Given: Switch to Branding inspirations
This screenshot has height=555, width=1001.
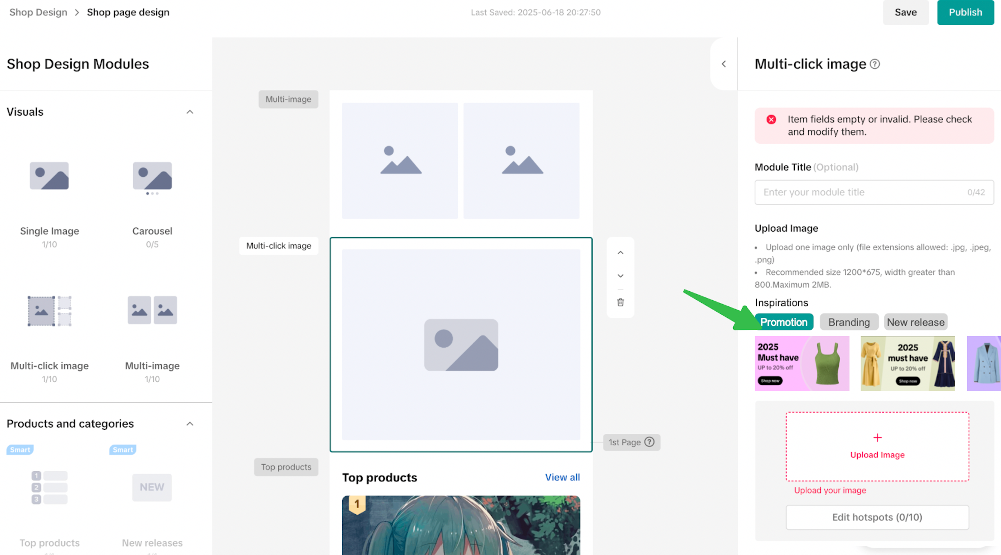Looking at the screenshot, I should pyautogui.click(x=849, y=322).
